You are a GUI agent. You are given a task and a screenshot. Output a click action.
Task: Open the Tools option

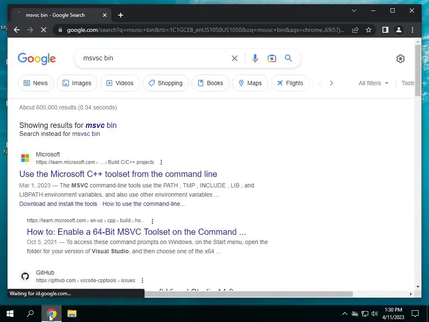point(408,83)
